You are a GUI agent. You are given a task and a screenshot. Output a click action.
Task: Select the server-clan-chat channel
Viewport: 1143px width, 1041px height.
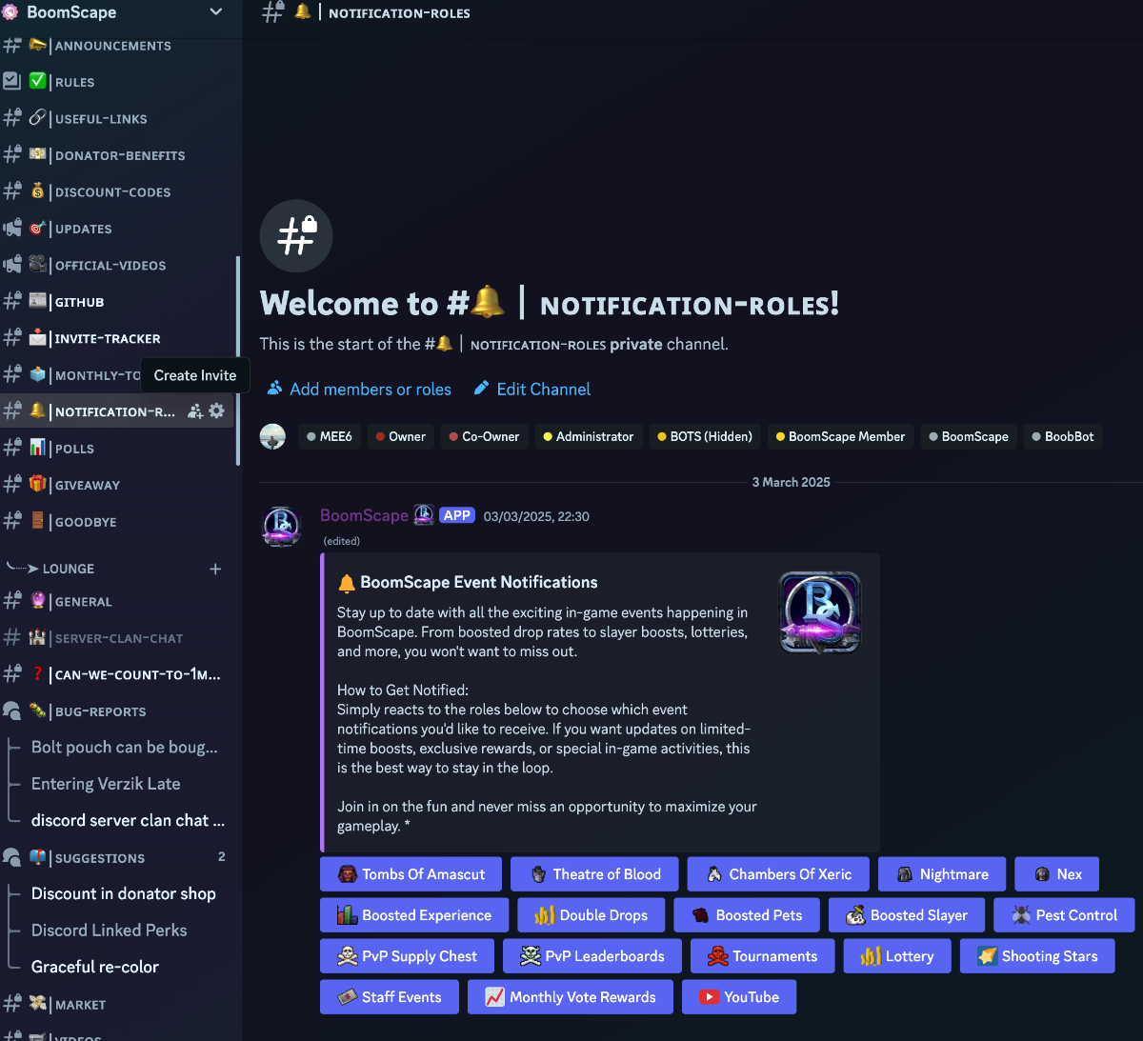coord(117,638)
